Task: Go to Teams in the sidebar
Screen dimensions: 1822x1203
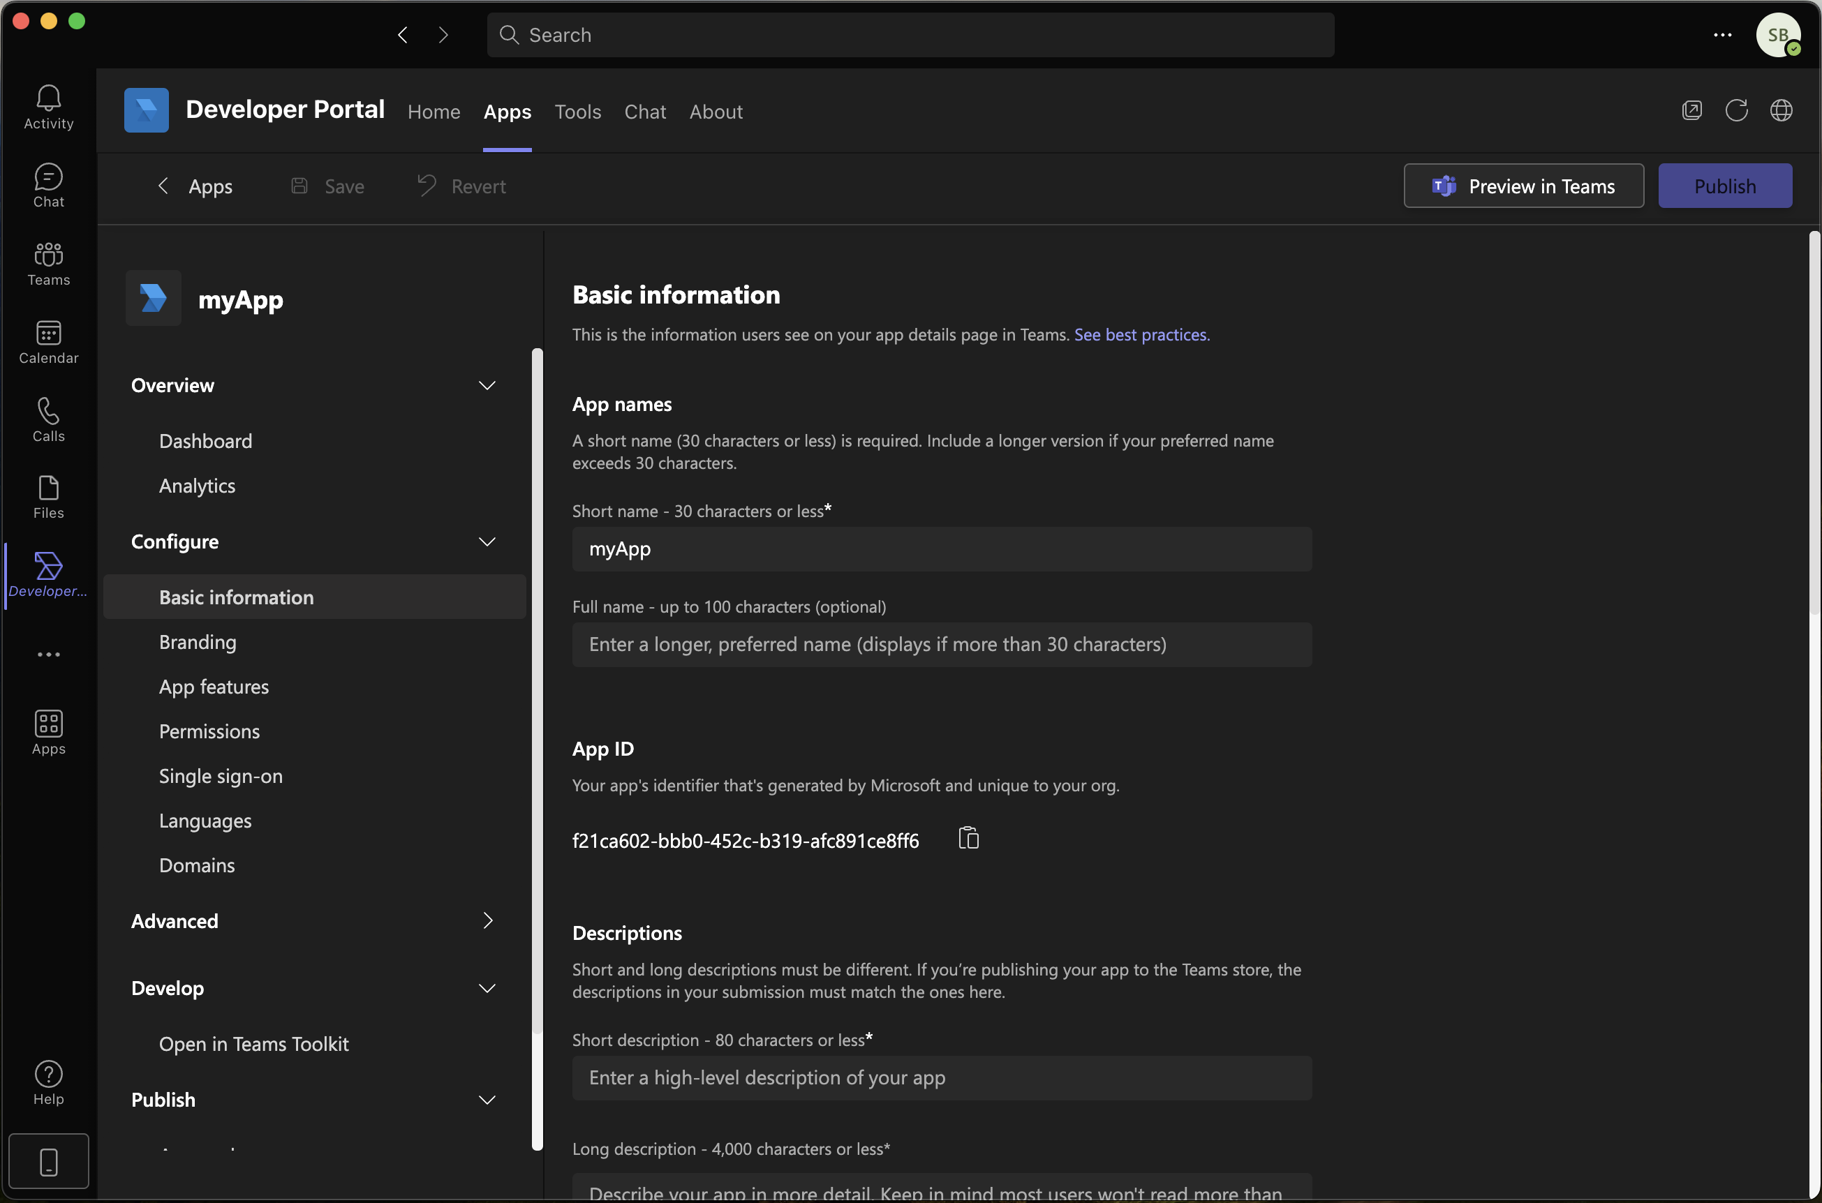Action: click(x=48, y=264)
